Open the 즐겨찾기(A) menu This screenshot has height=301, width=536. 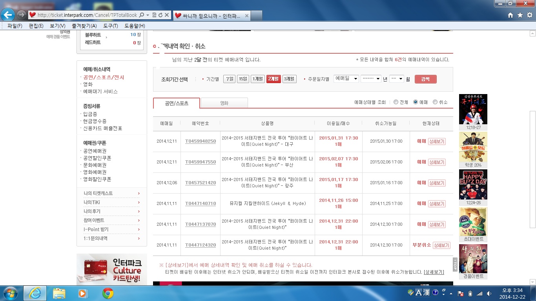point(84,26)
